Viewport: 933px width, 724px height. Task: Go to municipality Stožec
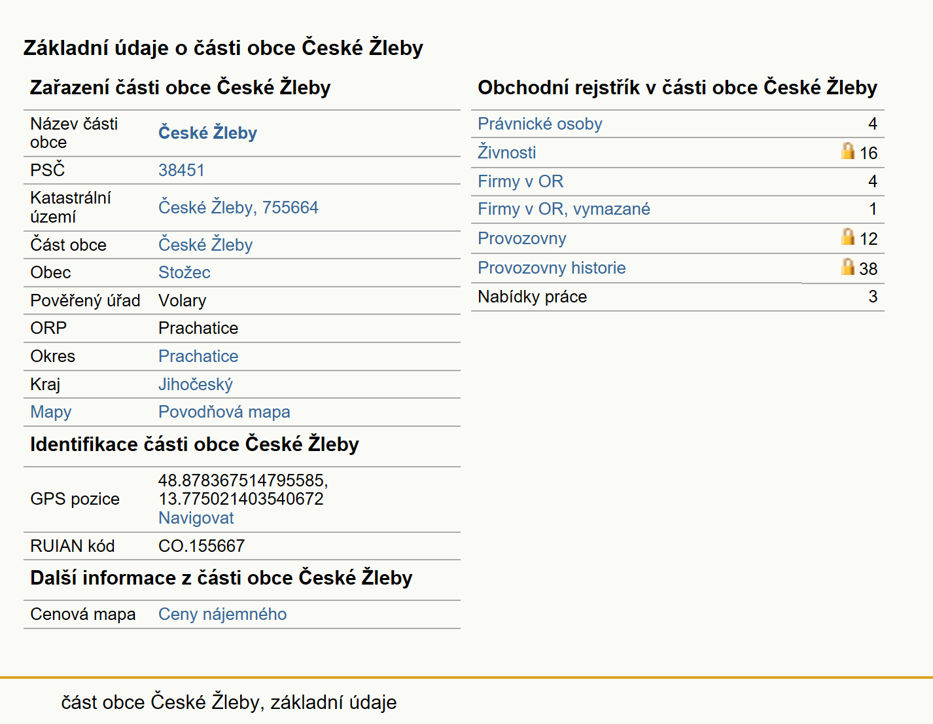(185, 272)
